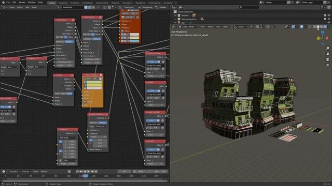The height and width of the screenshot is (186, 332).
Task: Open the Edit menu
Action: coord(14,3)
